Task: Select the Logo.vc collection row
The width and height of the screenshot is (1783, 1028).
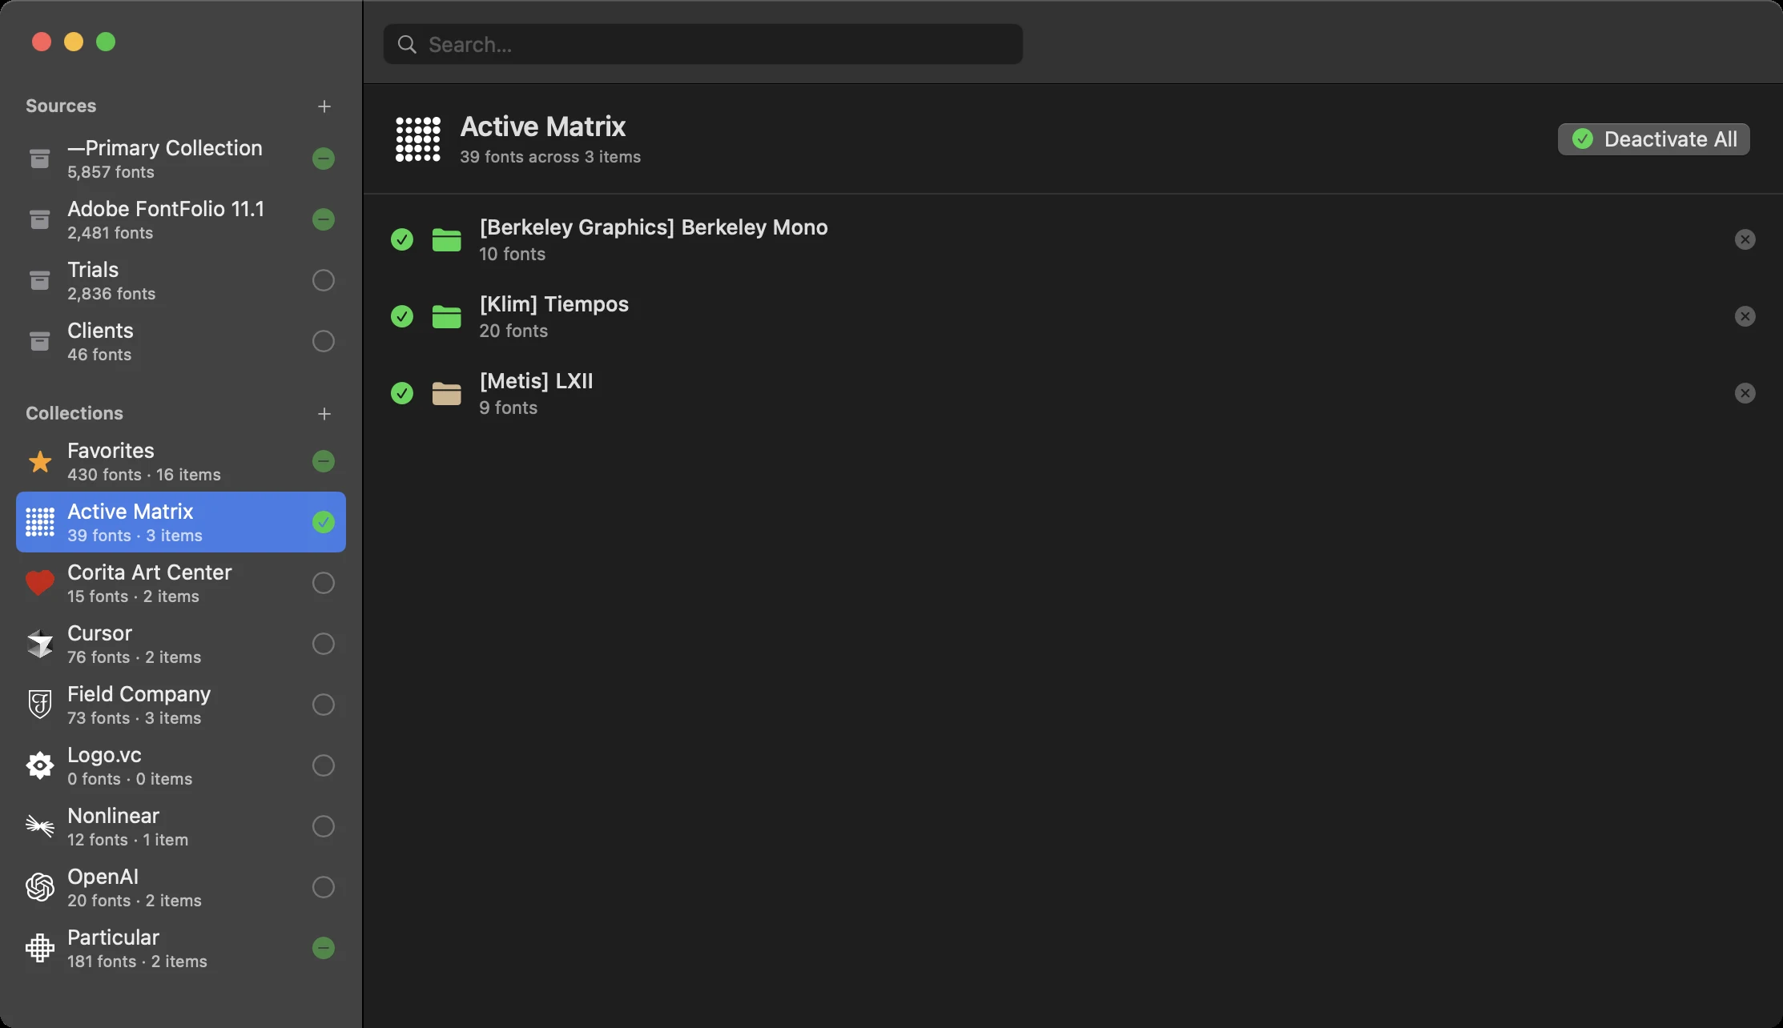Action: (181, 765)
